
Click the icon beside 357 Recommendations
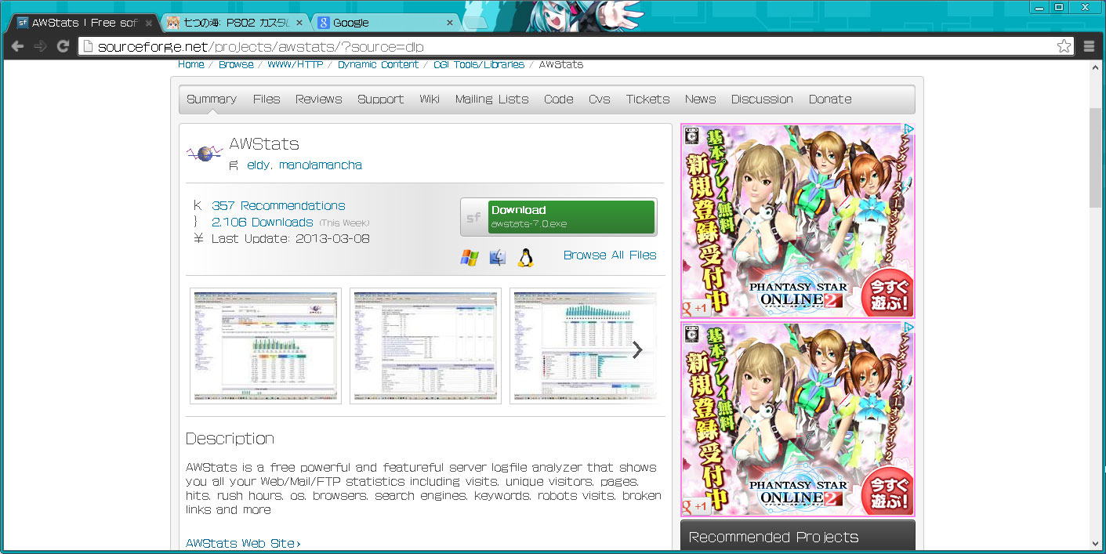198,205
